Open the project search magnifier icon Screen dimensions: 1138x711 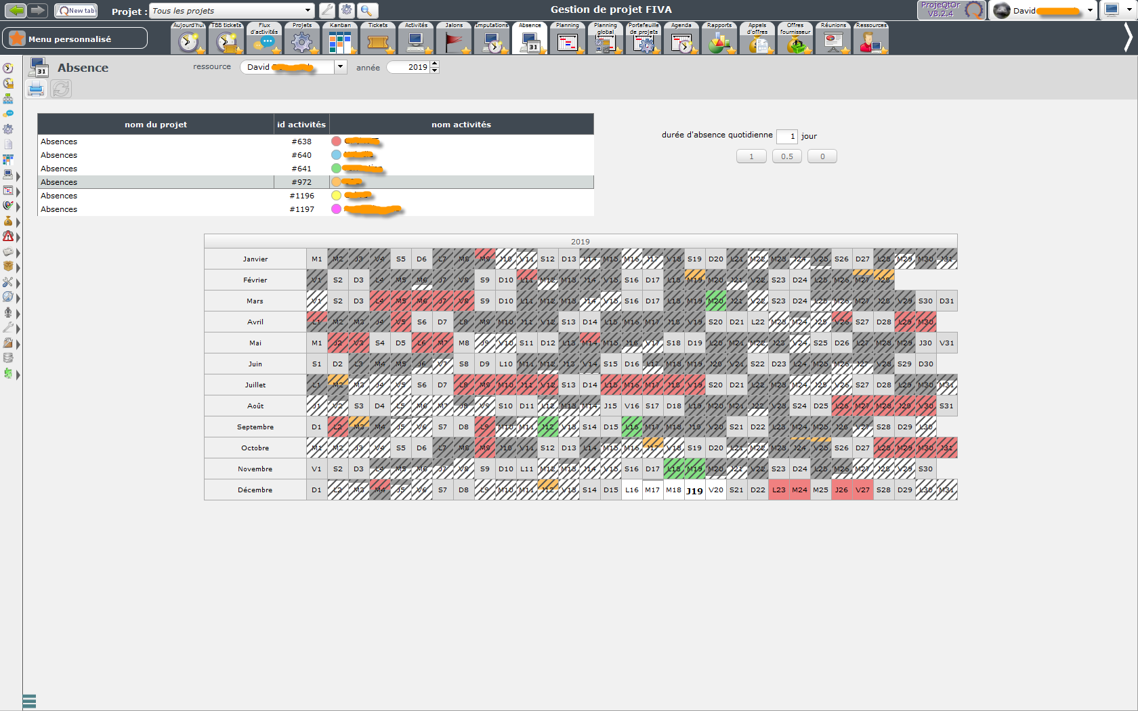coord(366,10)
